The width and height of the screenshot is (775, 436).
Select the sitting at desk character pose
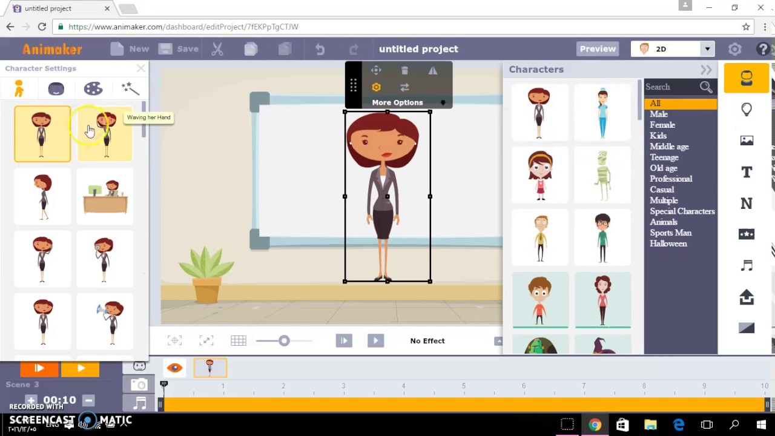(105, 197)
